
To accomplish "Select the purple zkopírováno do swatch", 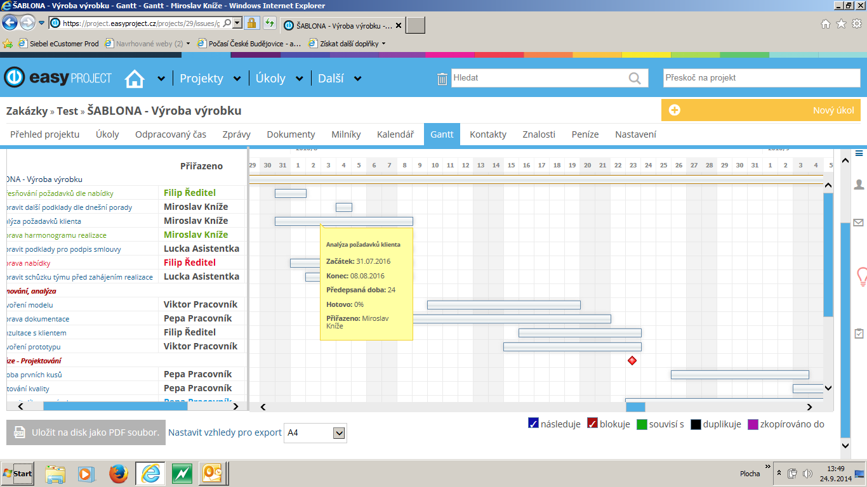I will tap(753, 424).
